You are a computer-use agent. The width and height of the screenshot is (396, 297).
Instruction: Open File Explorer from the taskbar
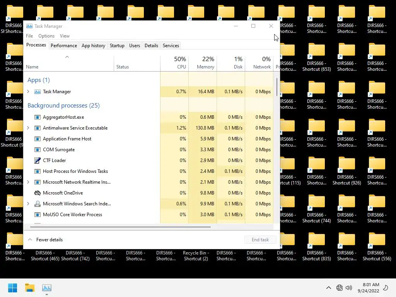coord(29,288)
